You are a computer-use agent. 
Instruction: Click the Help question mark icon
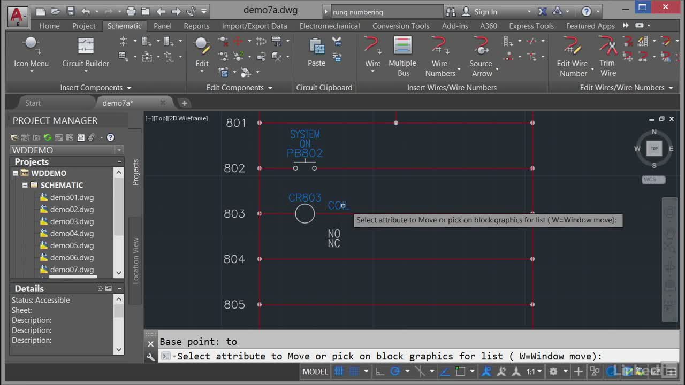pyautogui.click(x=587, y=11)
